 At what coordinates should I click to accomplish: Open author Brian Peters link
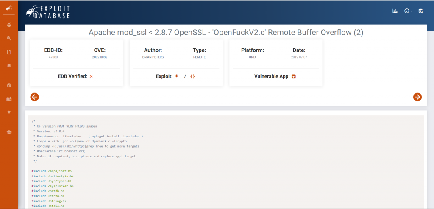[x=153, y=57]
